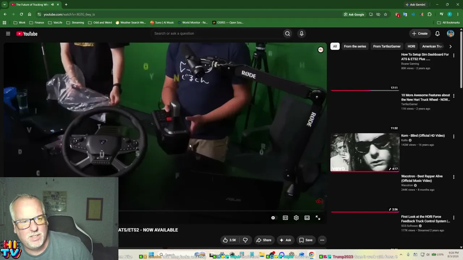Mute the YouTube tab audio
The width and height of the screenshot is (463, 260).
pyautogui.click(x=52, y=5)
